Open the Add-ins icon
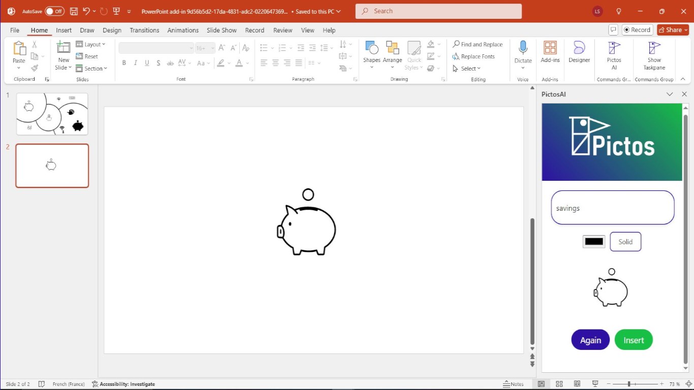This screenshot has width=694, height=390. coord(550,48)
